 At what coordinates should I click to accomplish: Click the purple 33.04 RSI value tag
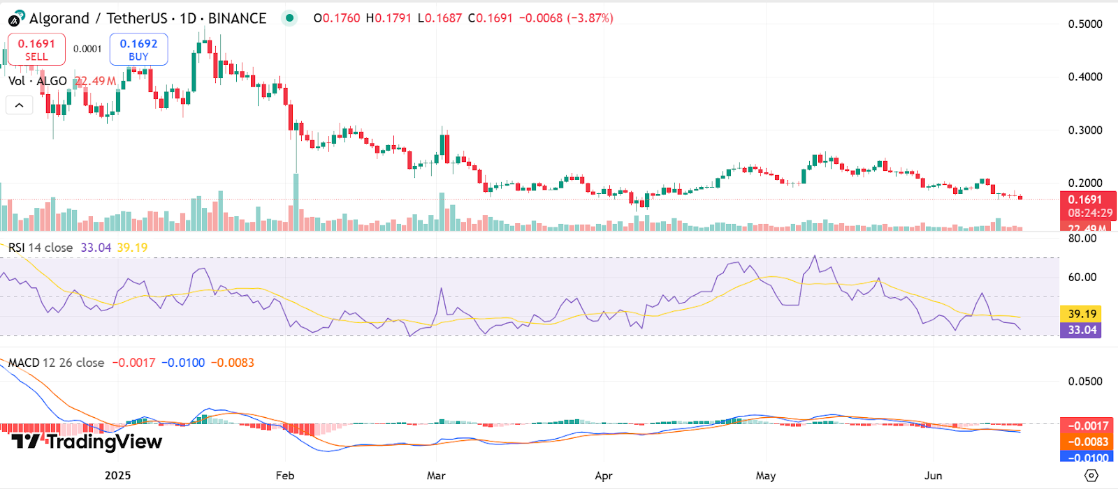(1081, 330)
